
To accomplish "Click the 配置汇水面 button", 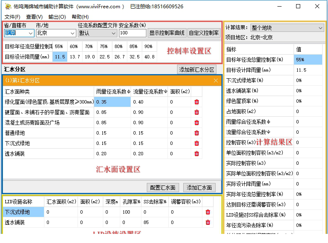I will pos(163,188).
